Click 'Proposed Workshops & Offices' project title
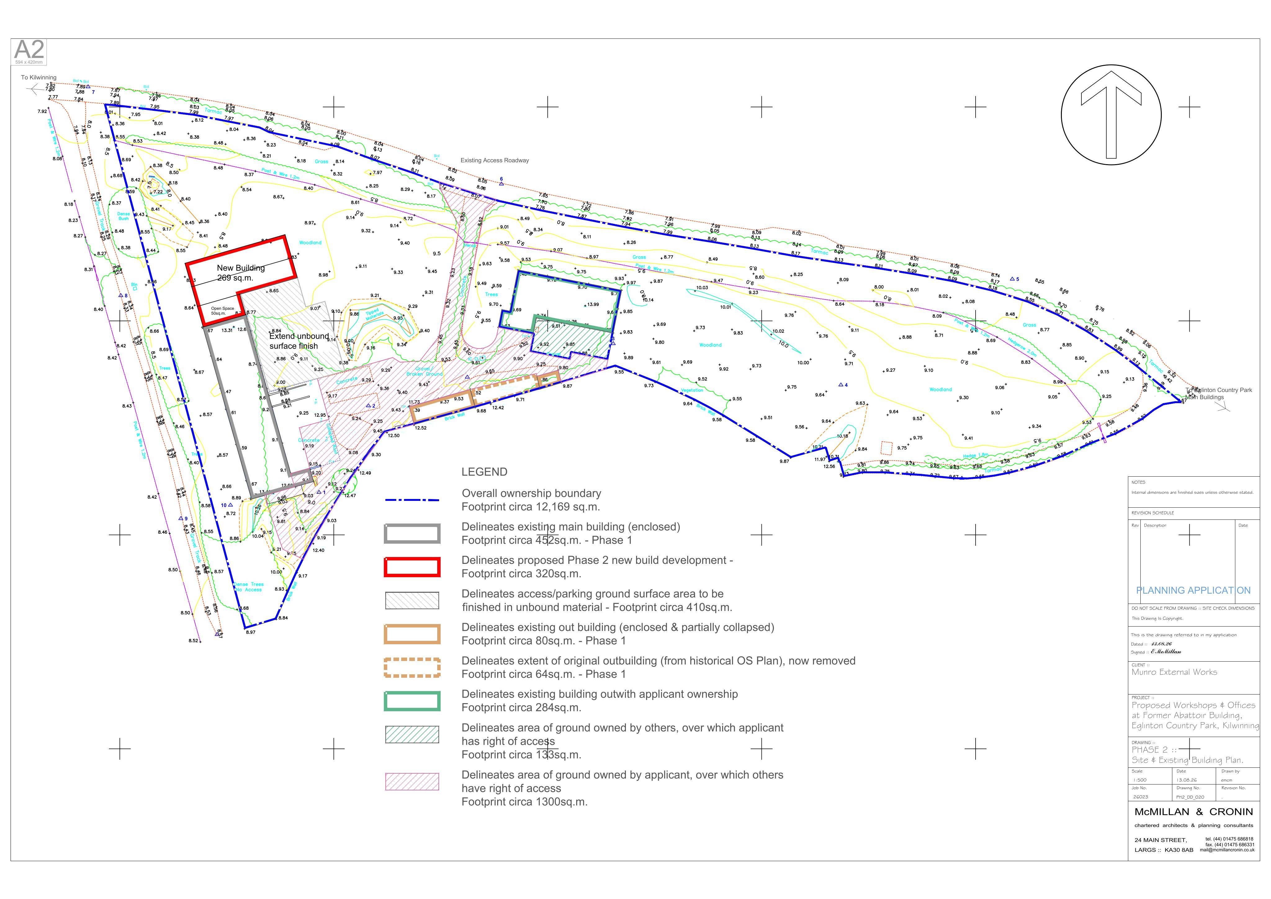This screenshot has width=1271, height=899. (x=1193, y=705)
